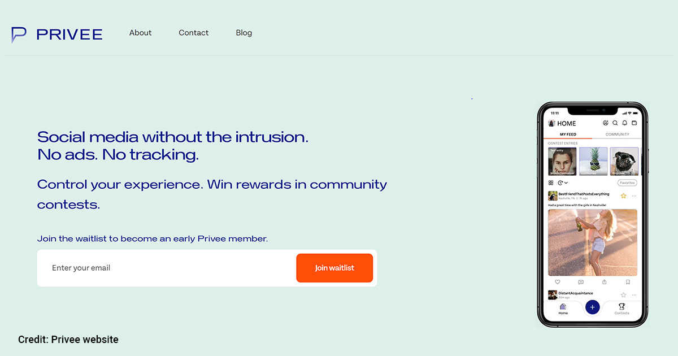Open the calendar icon in the app header
The image size is (678, 356).
633,123
